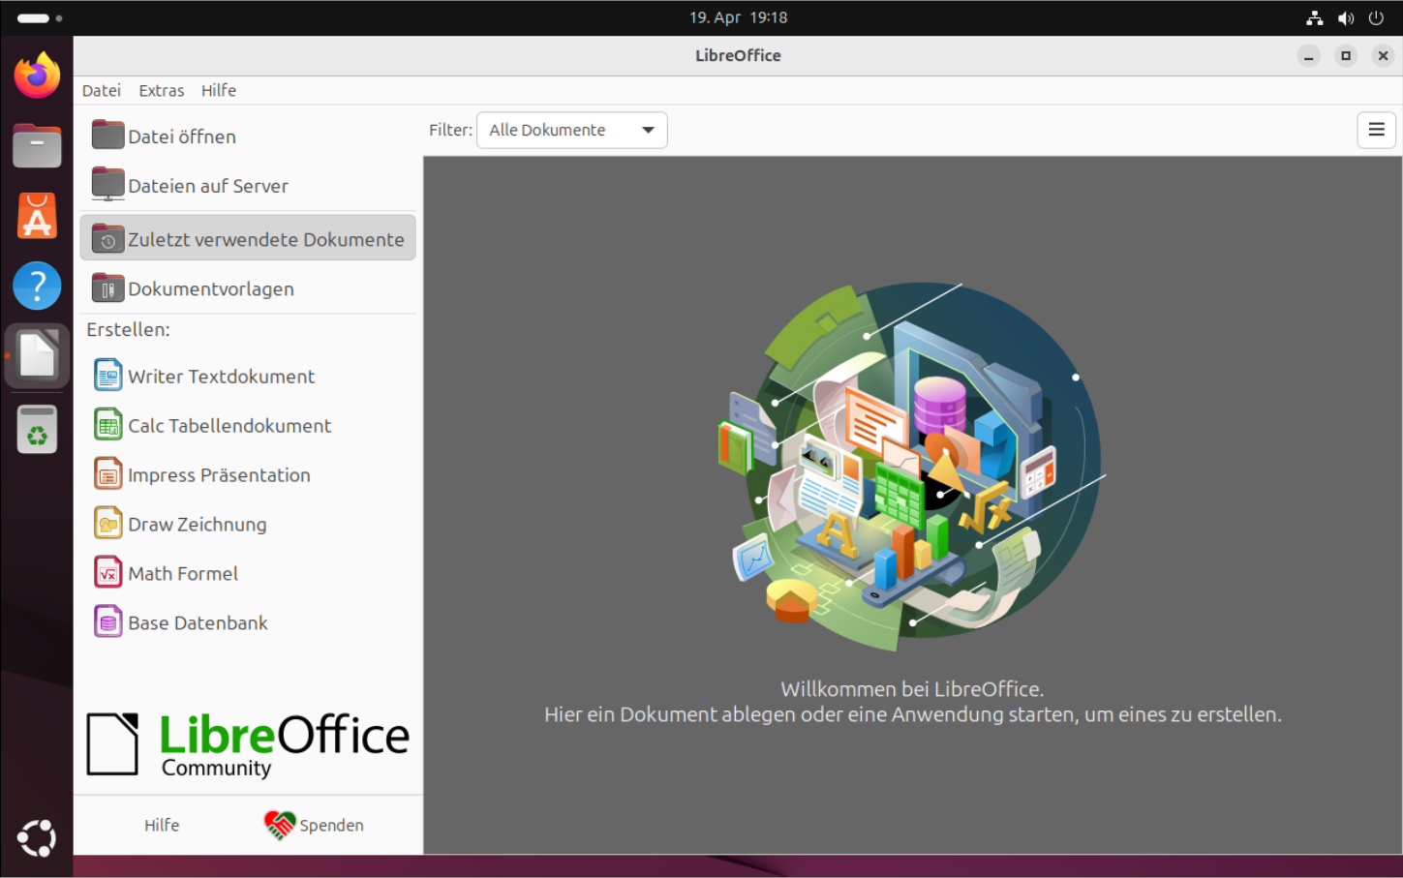Expand the Alle Dokumente filter dropdown
Screen dimensions: 1403x878
click(x=571, y=130)
